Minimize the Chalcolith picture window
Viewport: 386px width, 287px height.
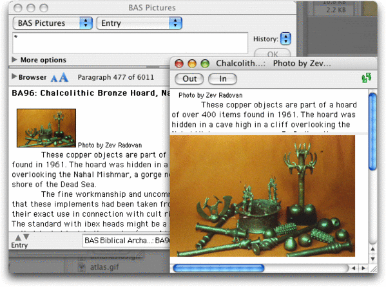click(x=192, y=64)
